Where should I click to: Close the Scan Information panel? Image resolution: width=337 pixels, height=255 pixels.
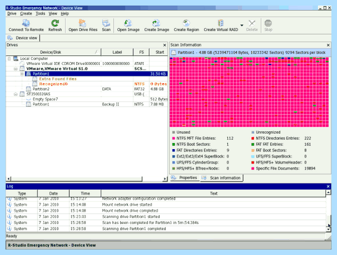pyautogui.click(x=328, y=45)
